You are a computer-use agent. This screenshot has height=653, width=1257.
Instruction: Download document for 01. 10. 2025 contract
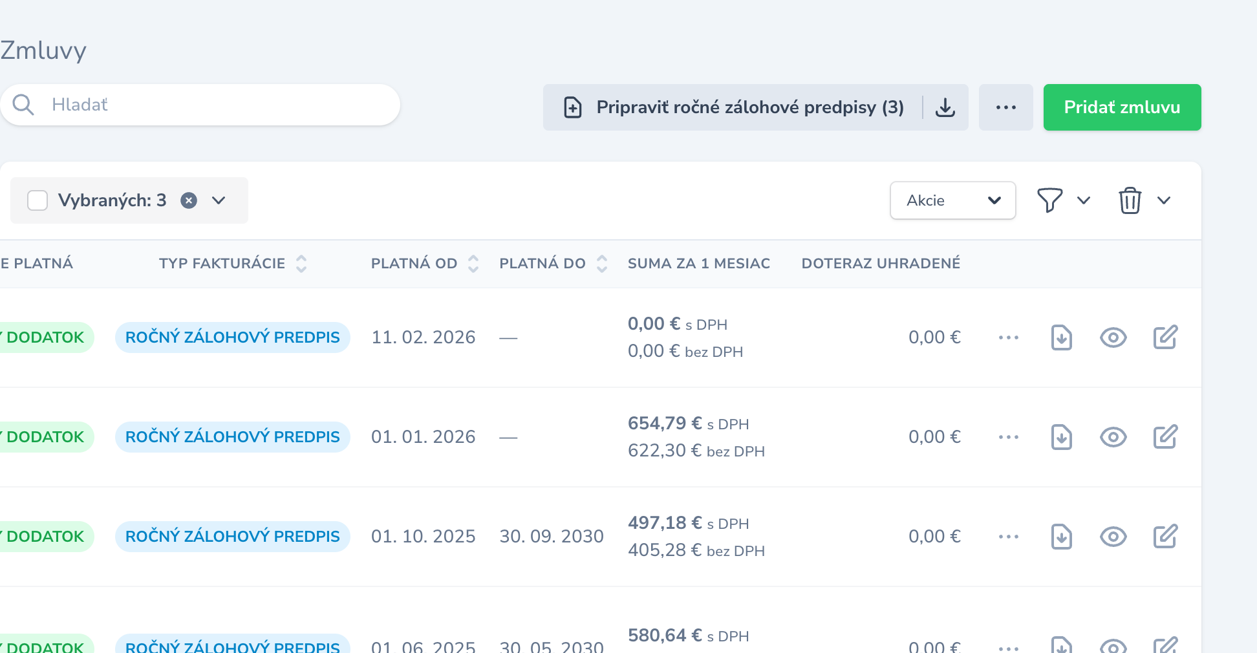[1062, 537]
